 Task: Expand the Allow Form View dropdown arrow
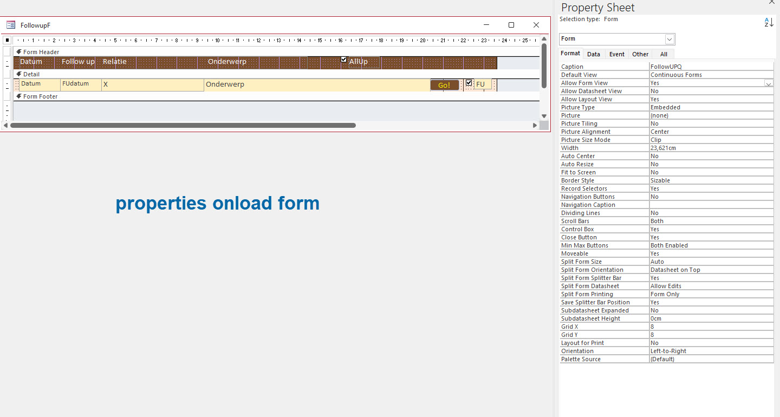click(768, 83)
